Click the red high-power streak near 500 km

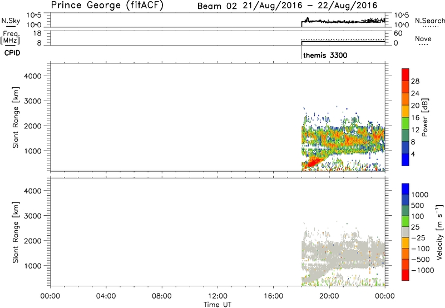[x=314, y=162]
